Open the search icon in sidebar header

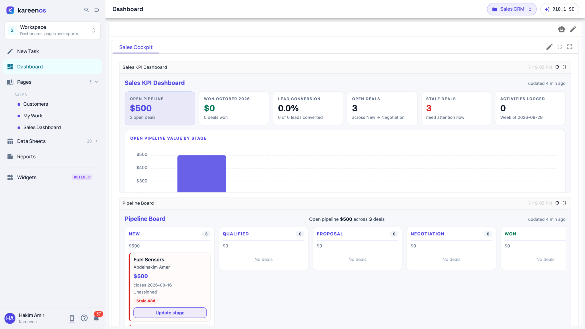pyautogui.click(x=86, y=10)
